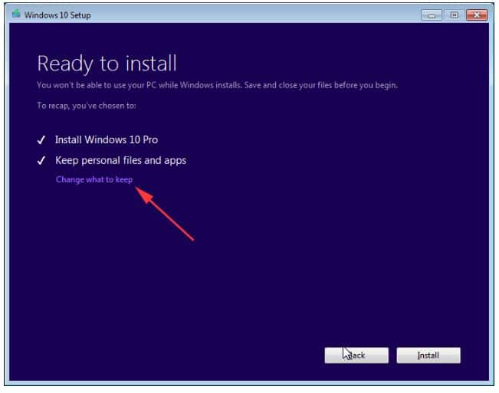
Task: Go back with the Back button
Action: [356, 355]
